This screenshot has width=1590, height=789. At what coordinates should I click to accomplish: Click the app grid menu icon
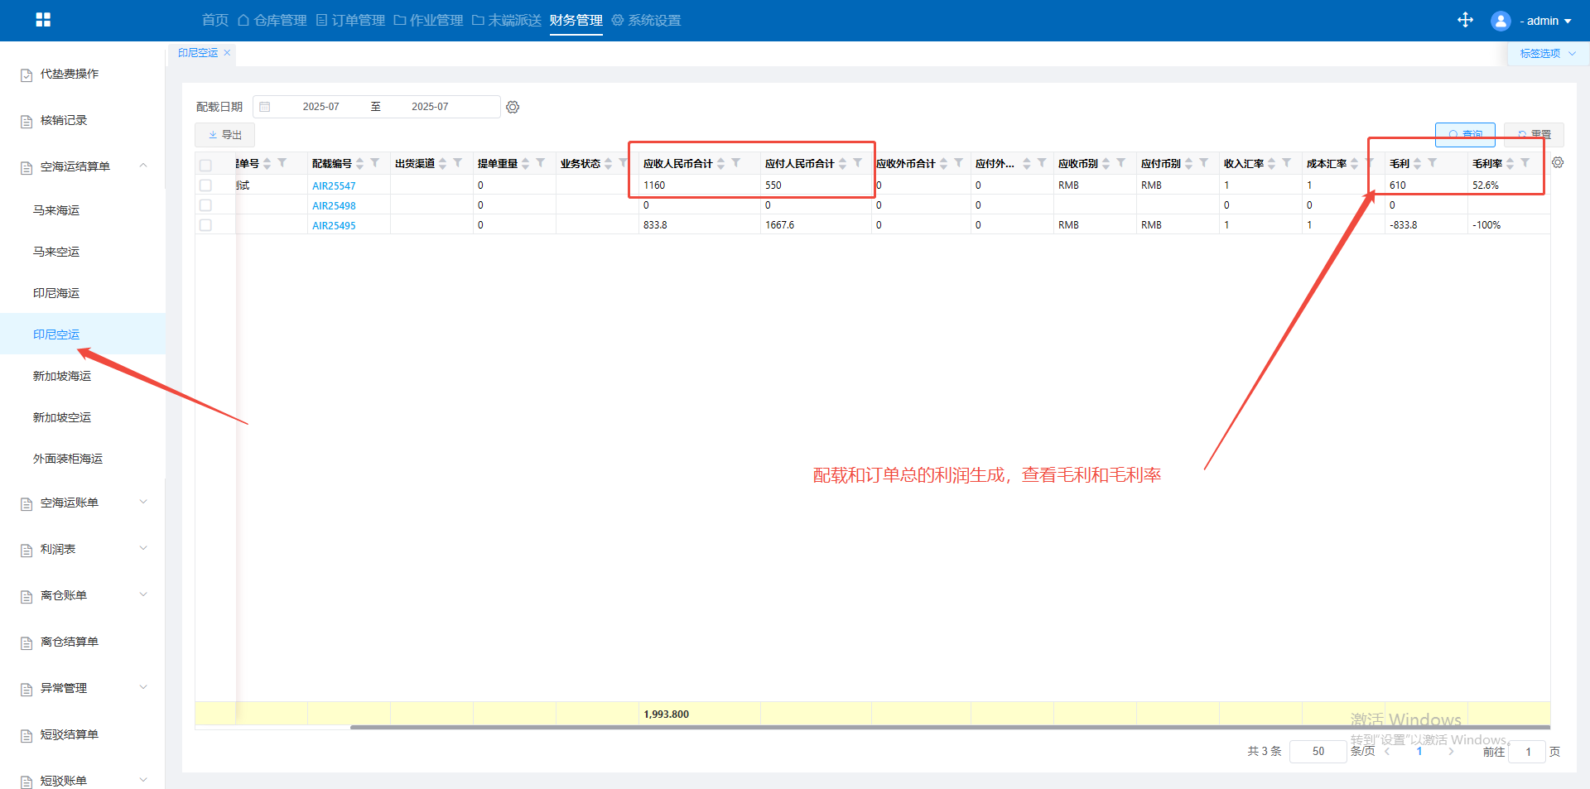[x=43, y=20]
